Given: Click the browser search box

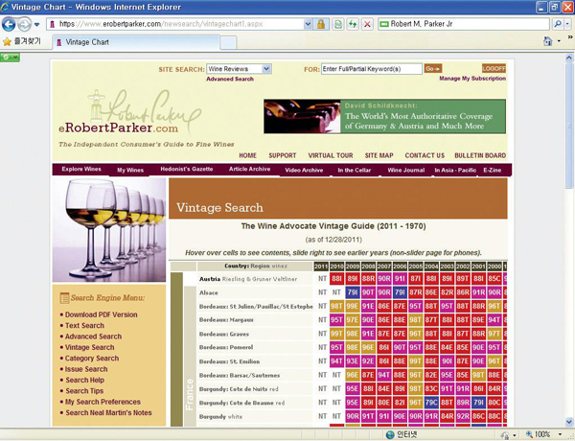Looking at the screenshot, I should (464, 24).
